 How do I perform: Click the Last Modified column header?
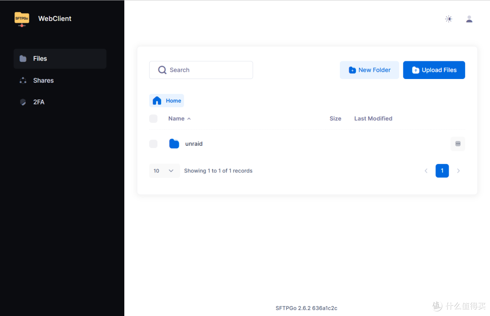[x=373, y=118]
